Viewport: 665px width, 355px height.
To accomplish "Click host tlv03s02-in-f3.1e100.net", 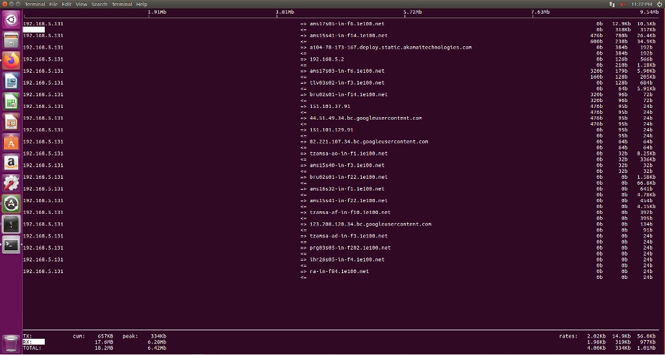I will pos(347,83).
